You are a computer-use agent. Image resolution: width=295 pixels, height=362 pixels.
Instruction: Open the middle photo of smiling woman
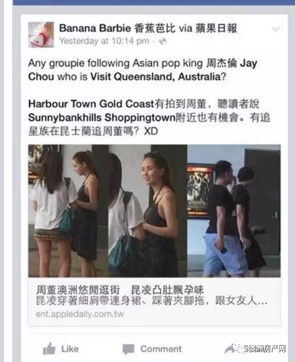pos(147,211)
